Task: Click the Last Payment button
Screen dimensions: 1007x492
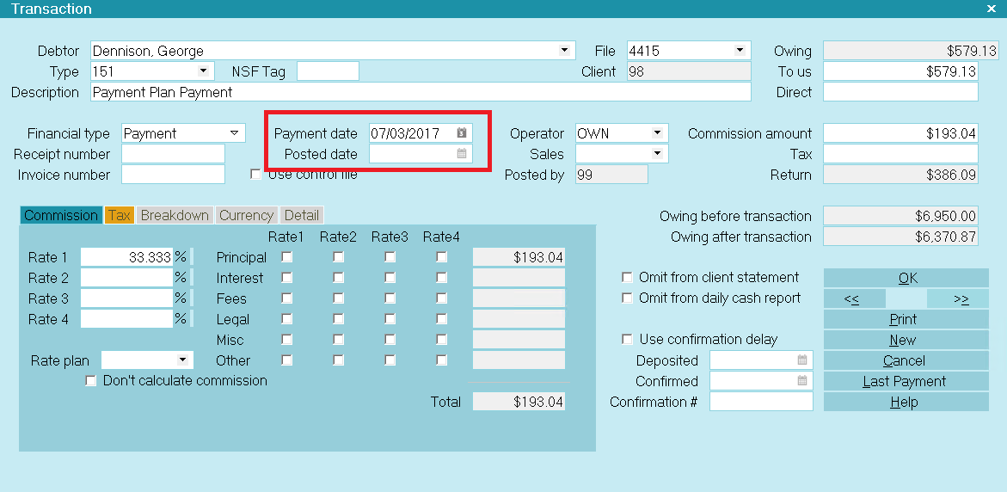Action: click(906, 381)
